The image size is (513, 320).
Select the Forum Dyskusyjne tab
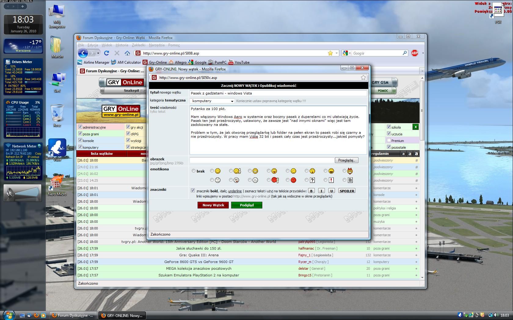112,71
